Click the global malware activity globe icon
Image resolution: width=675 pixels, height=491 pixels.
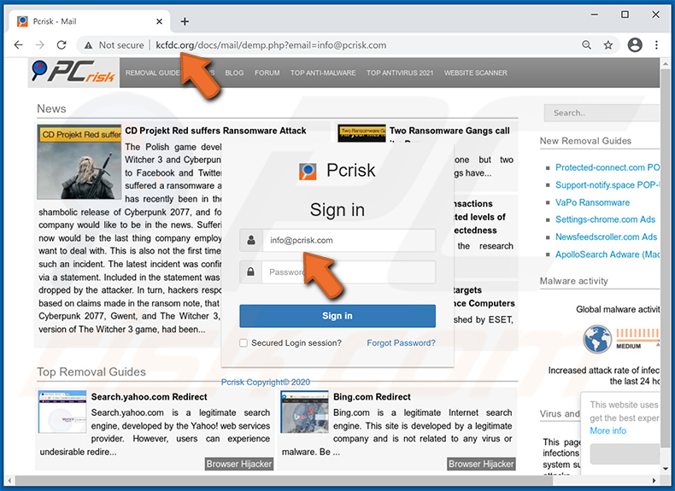tap(597, 339)
